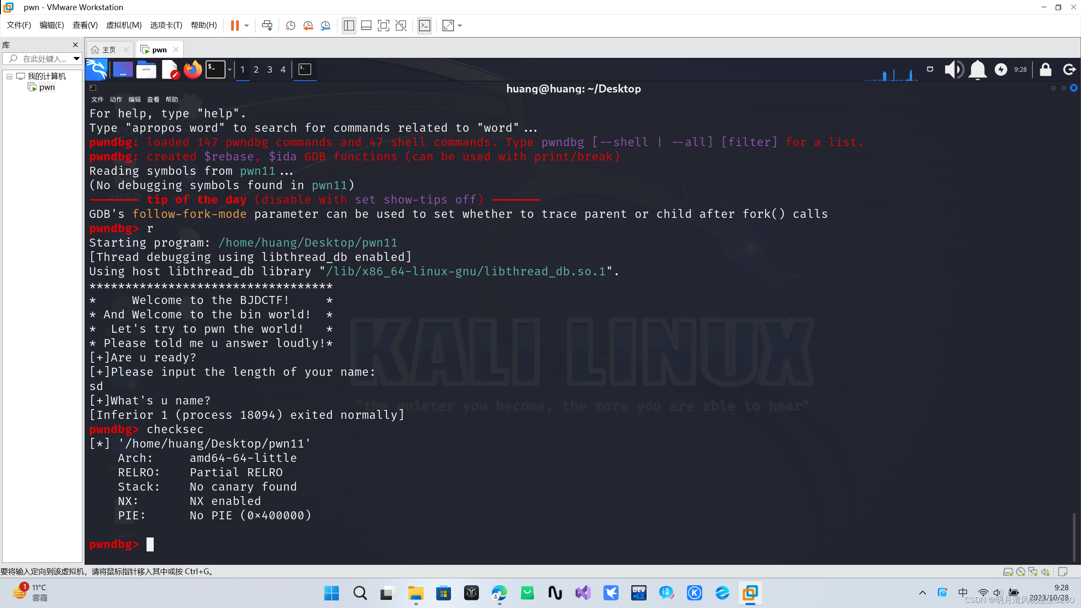This screenshot has width=1081, height=608.
Task: Open terminal 动作 menu
Action: (116, 100)
